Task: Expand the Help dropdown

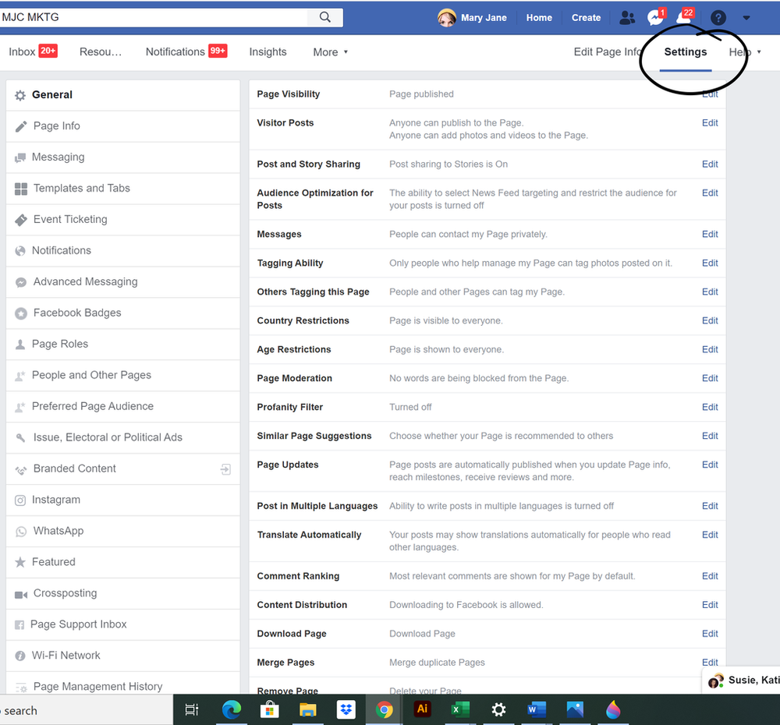Action: [745, 52]
